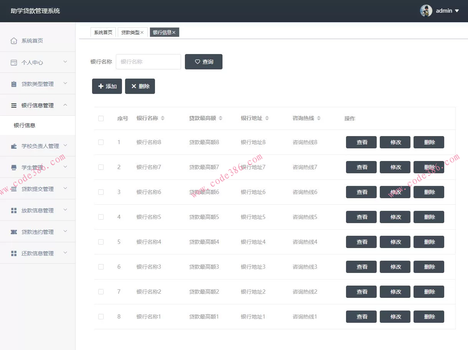Expand the 还款信息管理 sidebar menu
This screenshot has width=468, height=350.
coord(65,253)
